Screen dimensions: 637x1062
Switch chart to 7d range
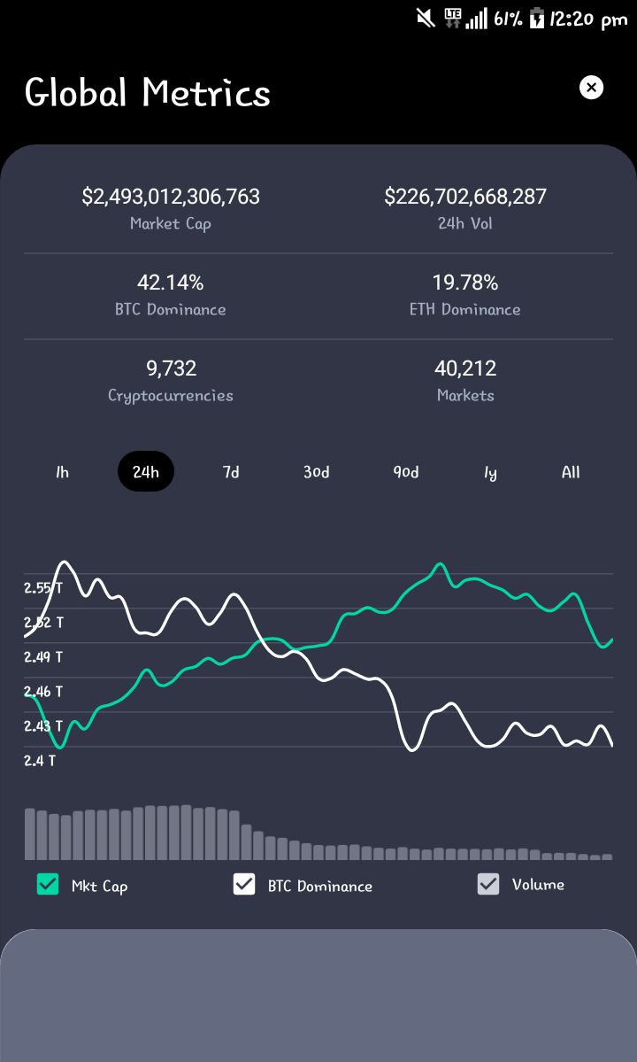click(231, 472)
